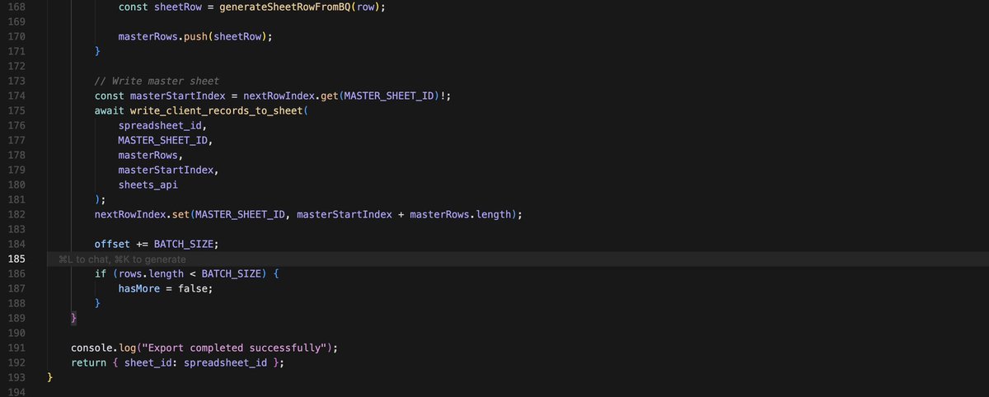
Task: Click the highlighted closing brace on line 189
Action: pos(74,318)
